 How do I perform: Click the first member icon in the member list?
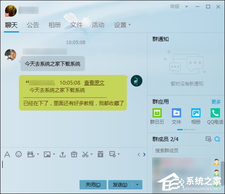tap(216, 162)
